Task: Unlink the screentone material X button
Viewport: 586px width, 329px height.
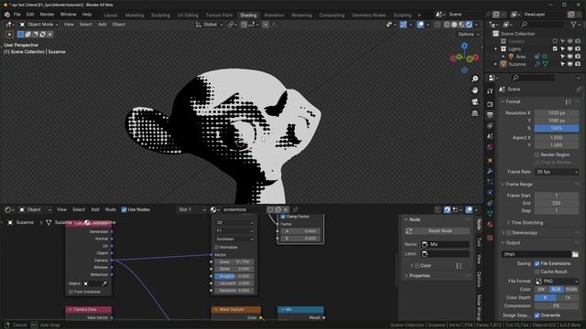Action: coord(286,209)
